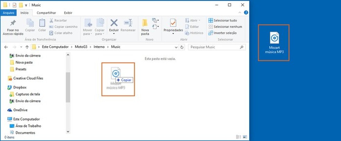Open Capturas de tela folder

[x=25, y=94]
